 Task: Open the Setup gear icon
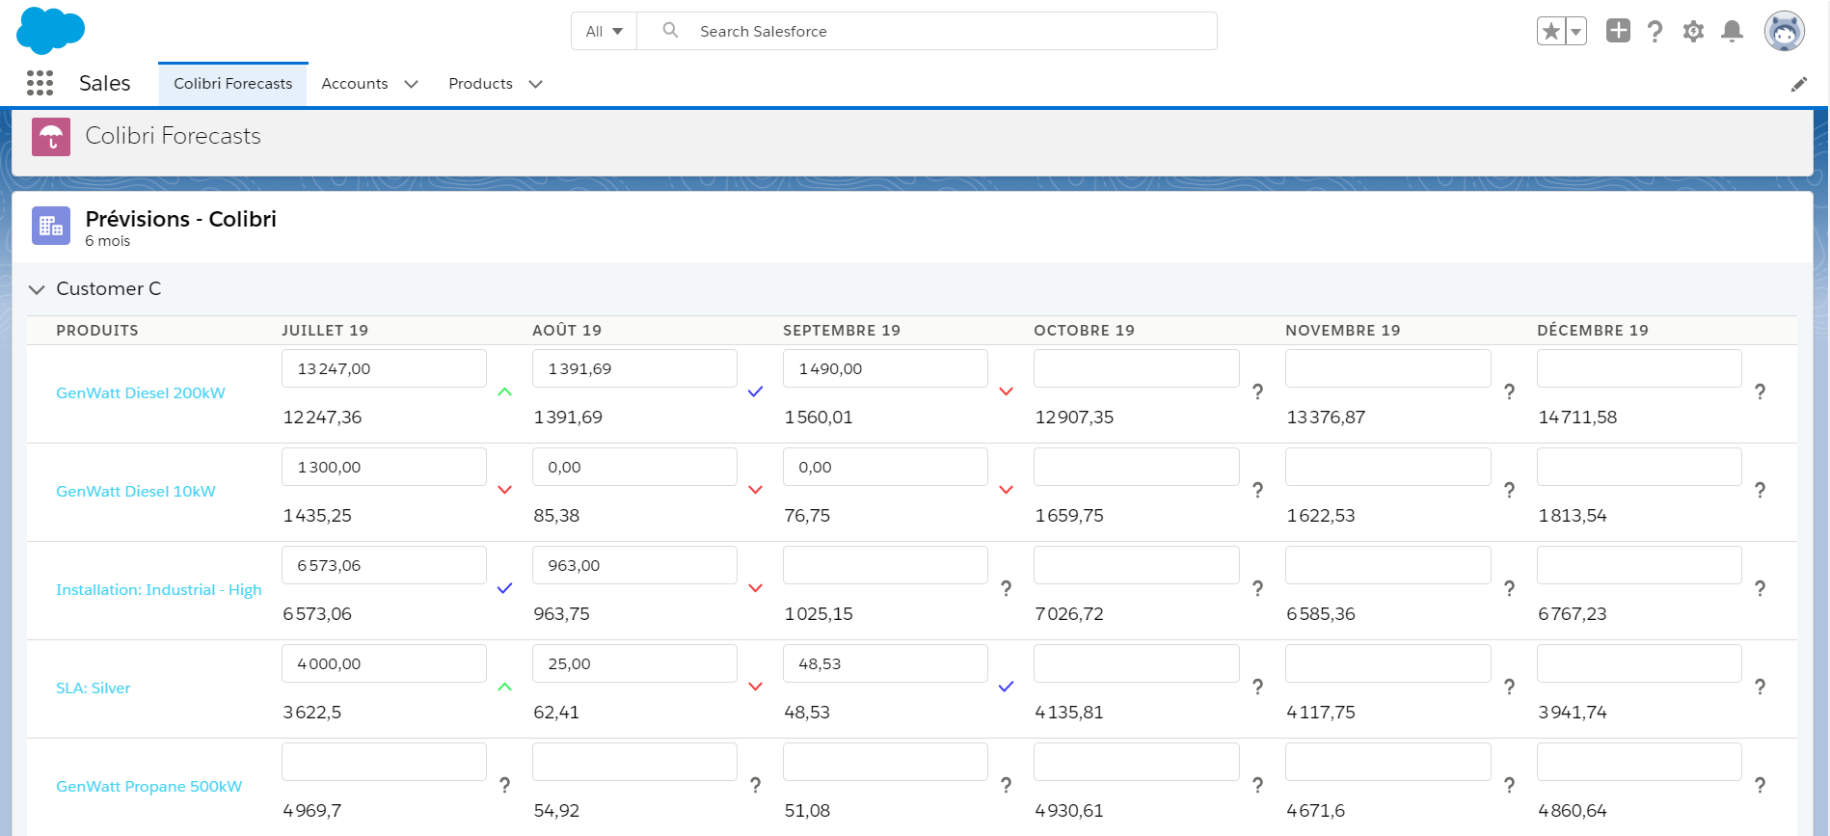[x=1693, y=32]
